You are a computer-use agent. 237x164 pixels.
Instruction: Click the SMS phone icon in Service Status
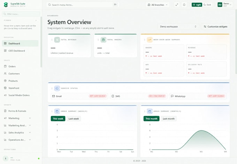pos(113,96)
